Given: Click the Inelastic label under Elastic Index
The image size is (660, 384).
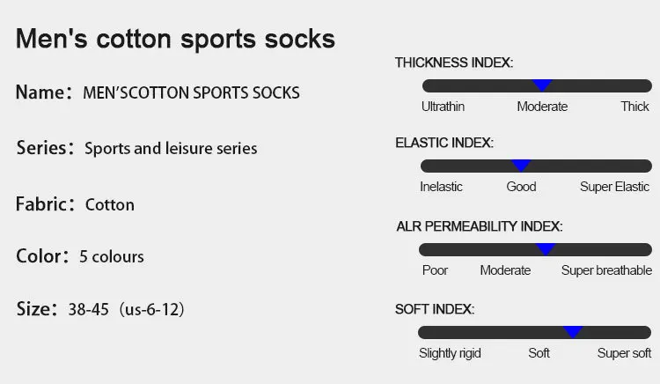Looking at the screenshot, I should click(441, 187).
